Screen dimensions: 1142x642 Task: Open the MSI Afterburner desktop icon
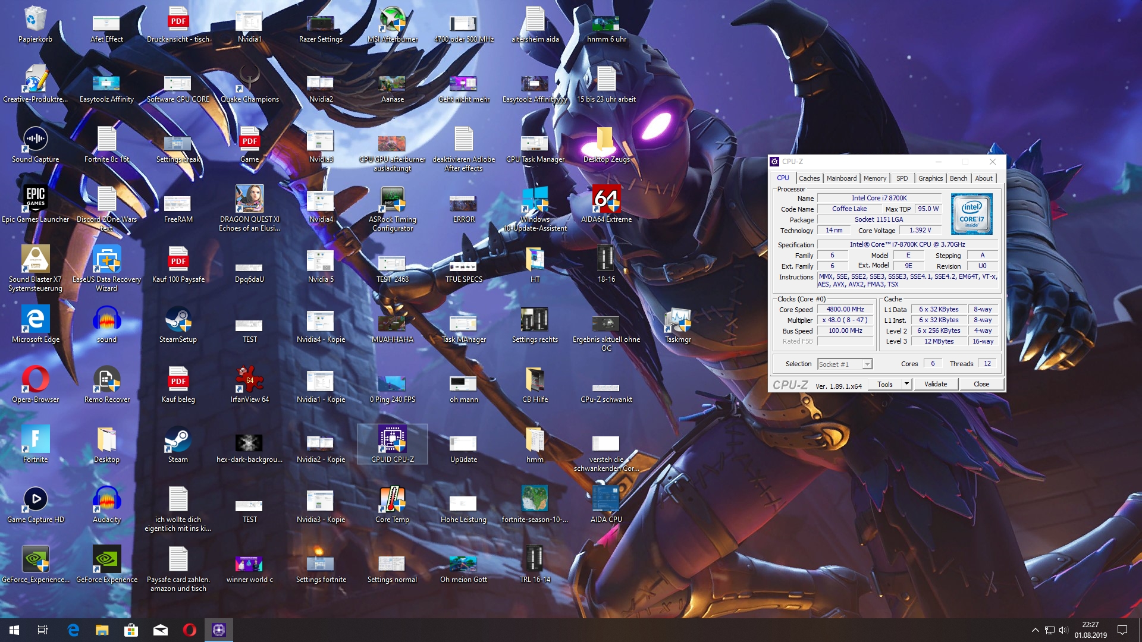[x=393, y=21]
